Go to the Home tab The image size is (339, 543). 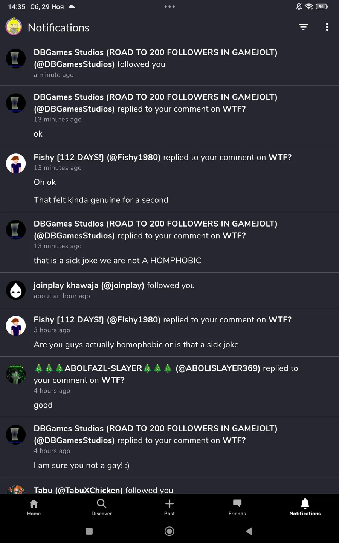pos(34,507)
